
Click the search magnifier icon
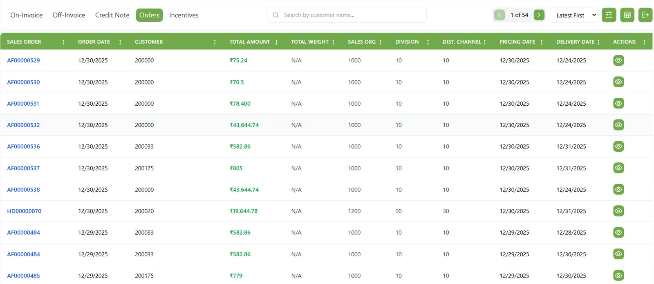275,15
